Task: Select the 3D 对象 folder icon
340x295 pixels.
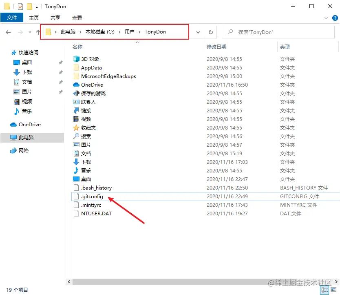Action: 76,59
